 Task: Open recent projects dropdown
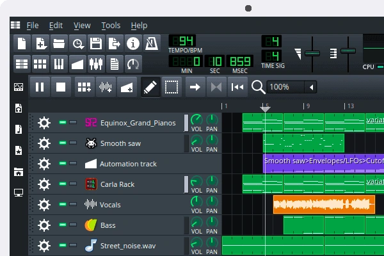tap(77, 44)
